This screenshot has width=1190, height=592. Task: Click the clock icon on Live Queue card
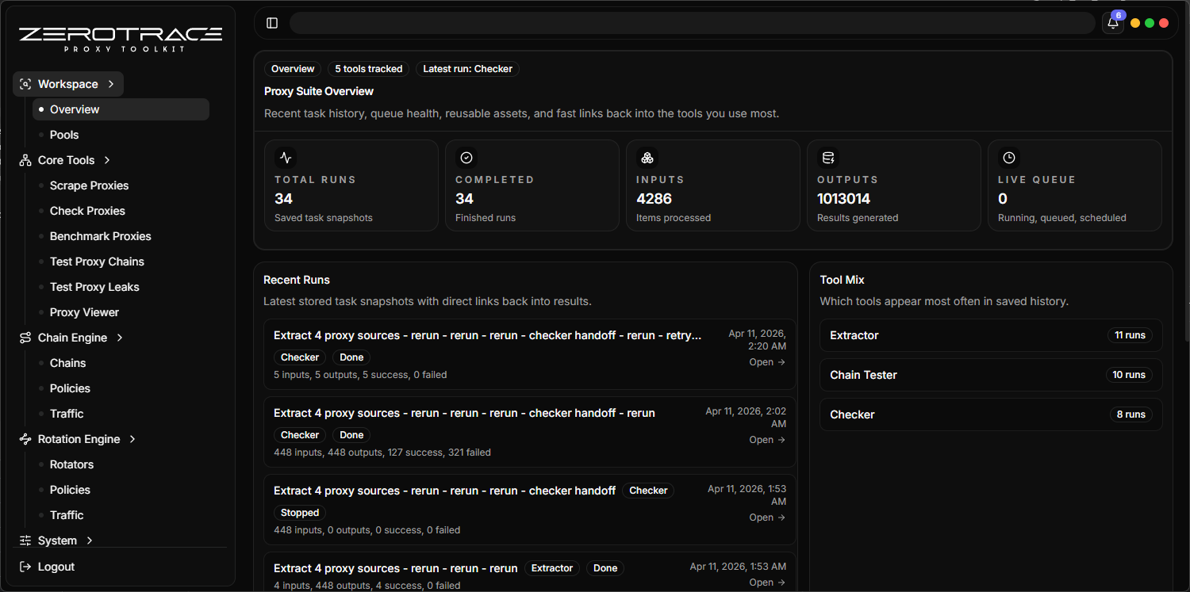(1008, 157)
